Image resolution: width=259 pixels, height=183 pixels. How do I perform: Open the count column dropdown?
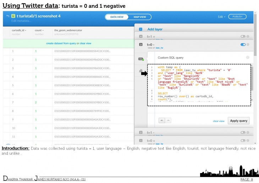39,30
